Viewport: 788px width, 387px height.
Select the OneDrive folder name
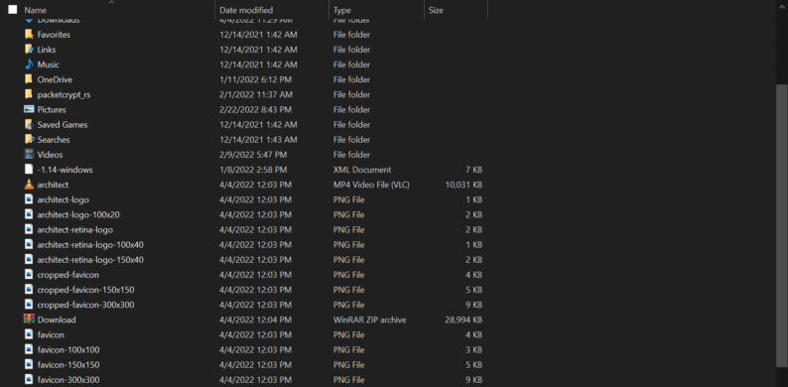tap(55, 80)
